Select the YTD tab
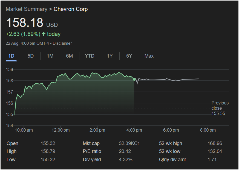 click(x=90, y=56)
